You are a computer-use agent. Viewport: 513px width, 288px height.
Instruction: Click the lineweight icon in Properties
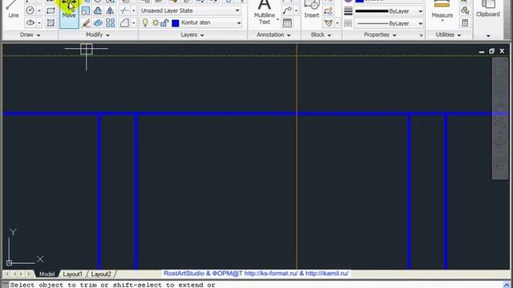[348, 11]
